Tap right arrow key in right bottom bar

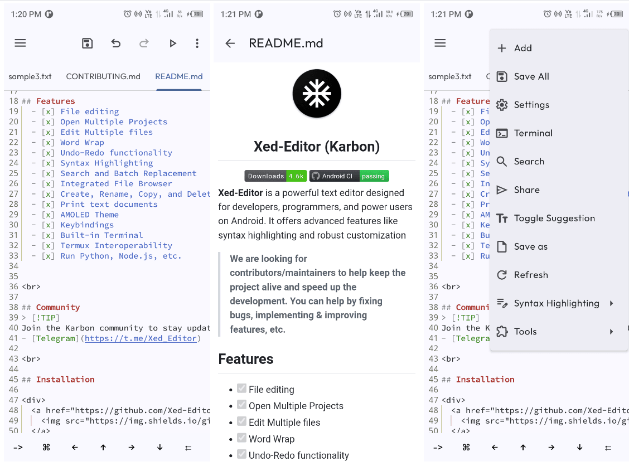pos(551,447)
